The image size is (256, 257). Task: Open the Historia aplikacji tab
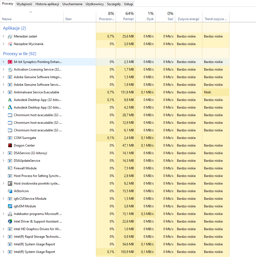[x=47, y=4]
